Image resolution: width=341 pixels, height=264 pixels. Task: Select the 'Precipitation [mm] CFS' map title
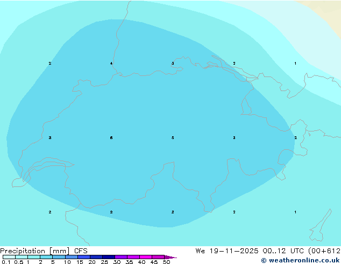point(44,251)
